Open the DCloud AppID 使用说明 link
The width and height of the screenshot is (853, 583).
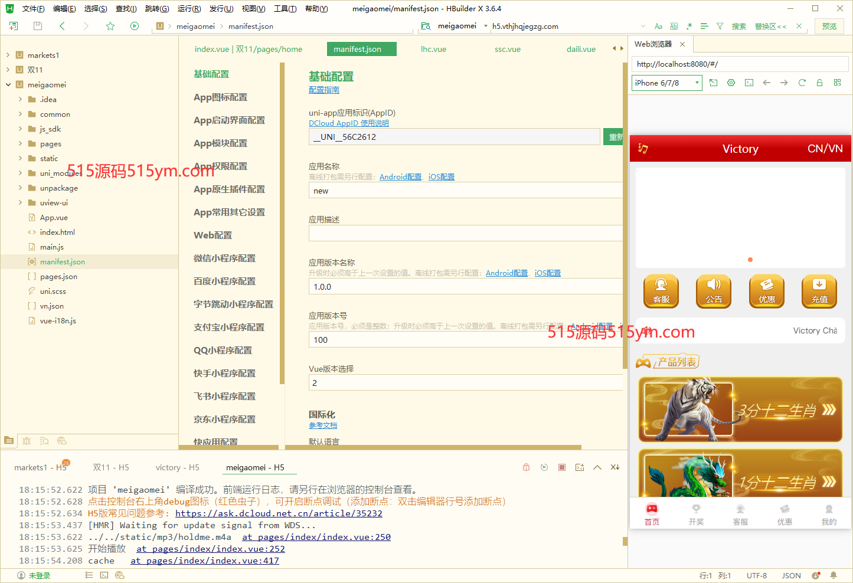coord(348,123)
